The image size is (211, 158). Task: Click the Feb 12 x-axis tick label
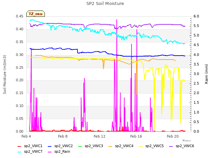tap(100, 136)
